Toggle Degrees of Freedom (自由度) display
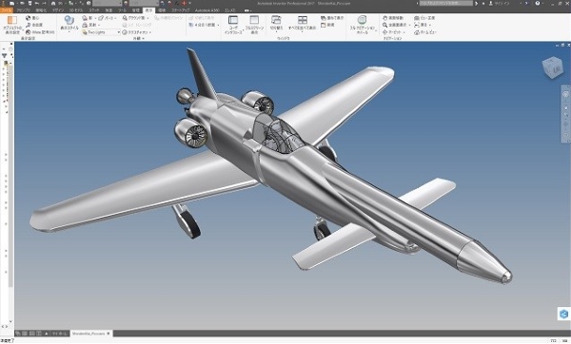 [x=34, y=25]
